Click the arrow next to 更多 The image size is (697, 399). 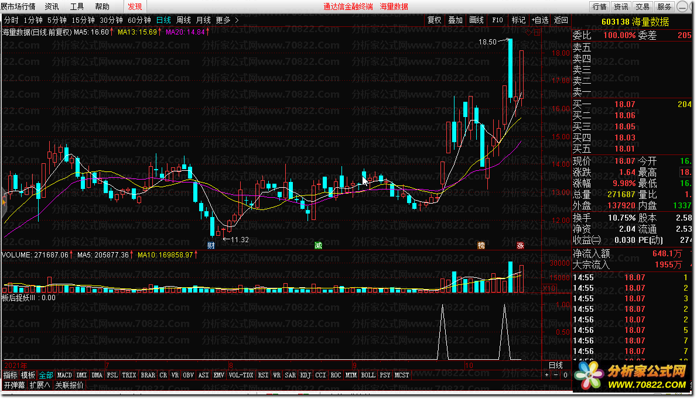(x=237, y=20)
